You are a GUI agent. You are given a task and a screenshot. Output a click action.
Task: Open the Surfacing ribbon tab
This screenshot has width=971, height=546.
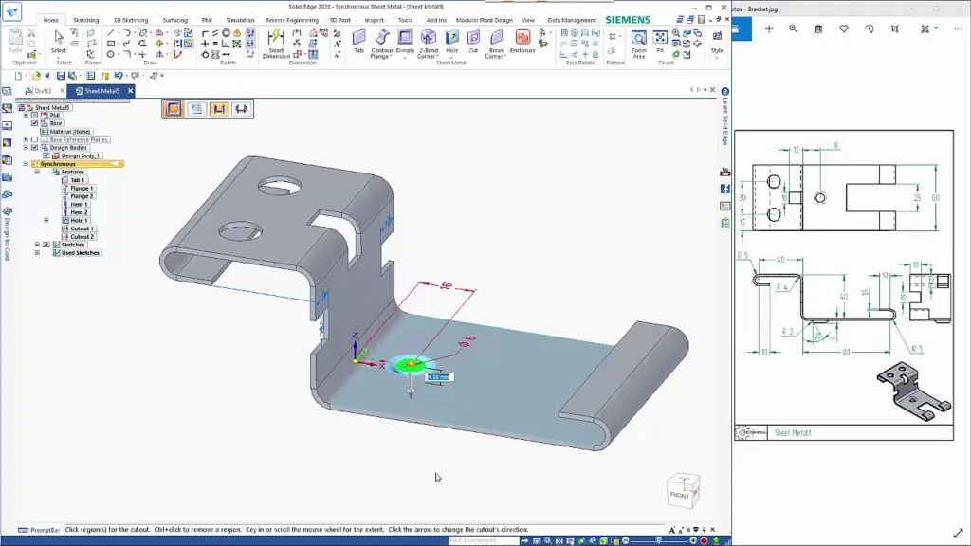coord(175,20)
